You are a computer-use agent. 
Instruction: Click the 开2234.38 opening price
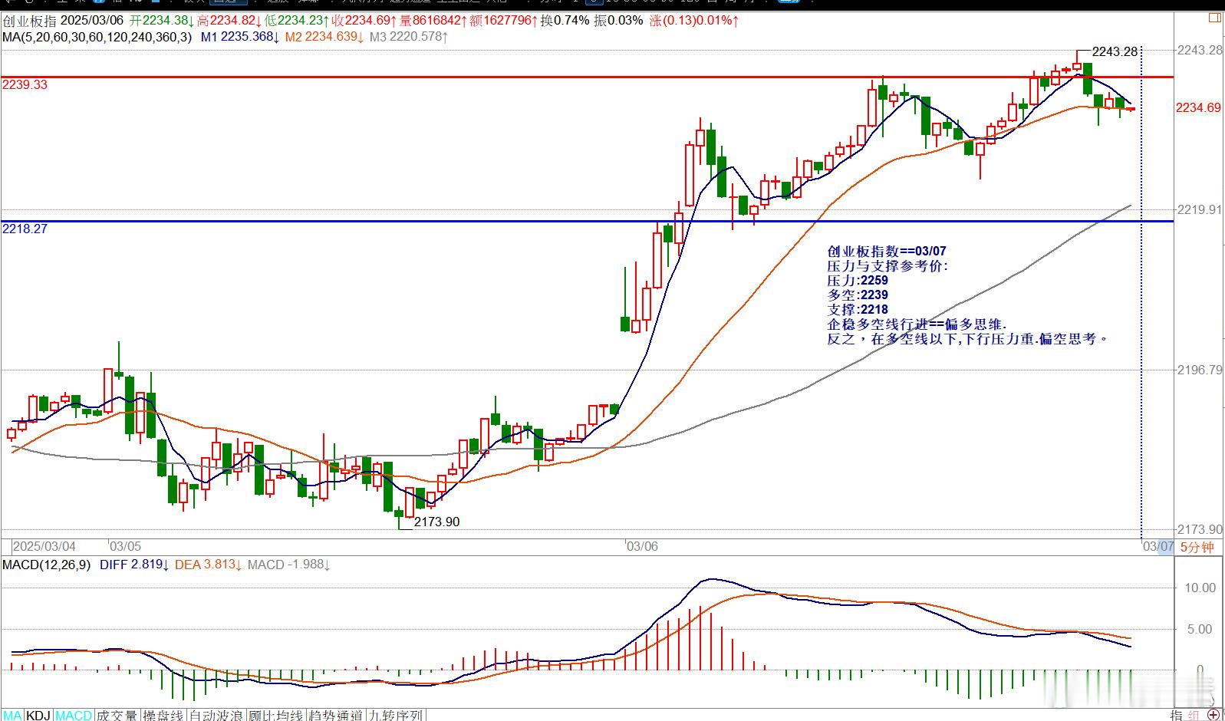[163, 21]
